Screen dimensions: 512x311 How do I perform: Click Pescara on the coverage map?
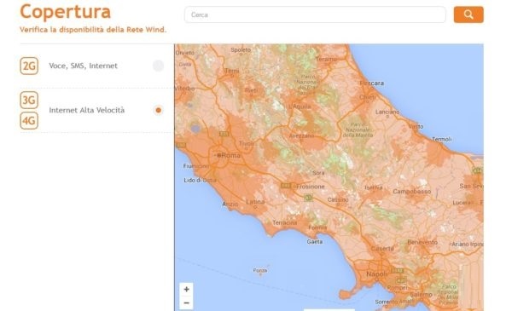(x=371, y=84)
